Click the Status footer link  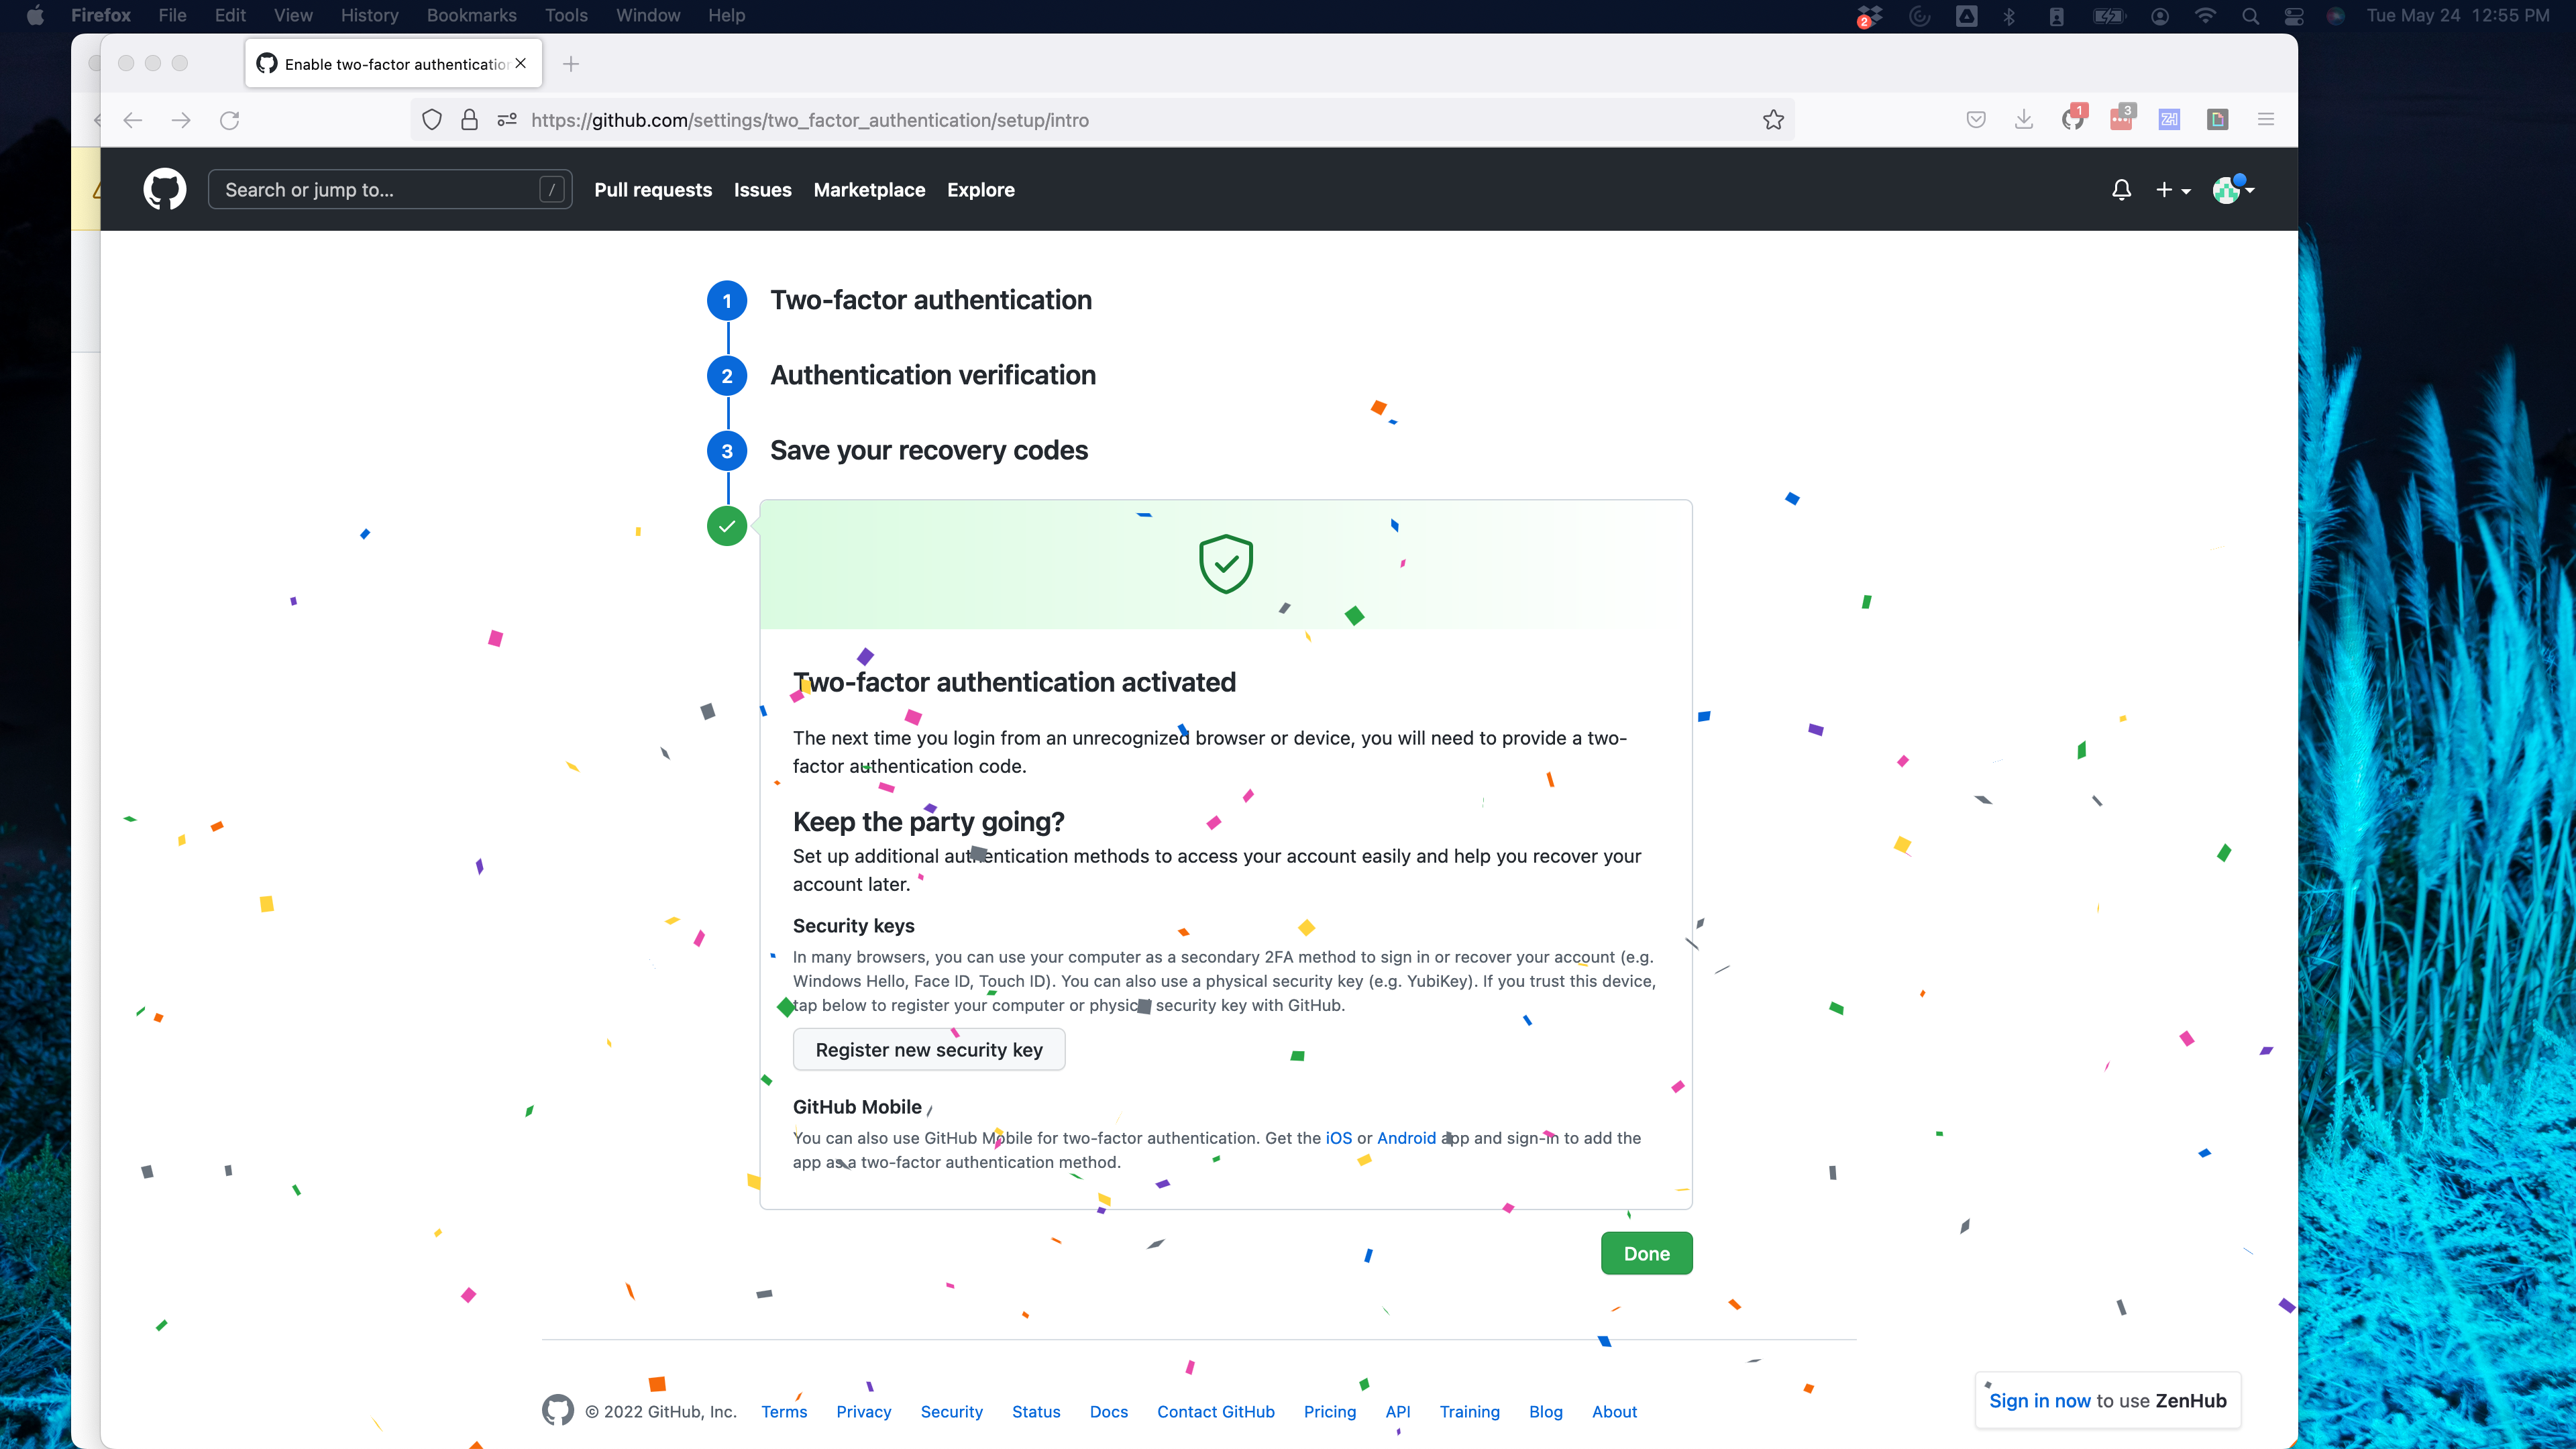[1036, 1412]
